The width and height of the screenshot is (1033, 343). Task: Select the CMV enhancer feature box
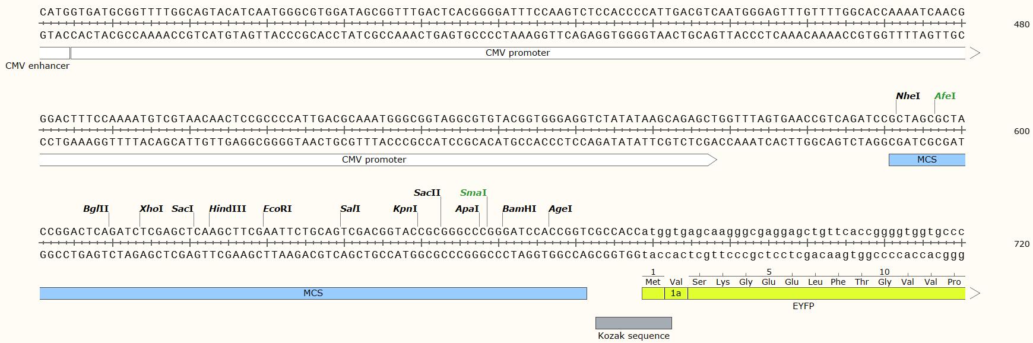click(54, 53)
